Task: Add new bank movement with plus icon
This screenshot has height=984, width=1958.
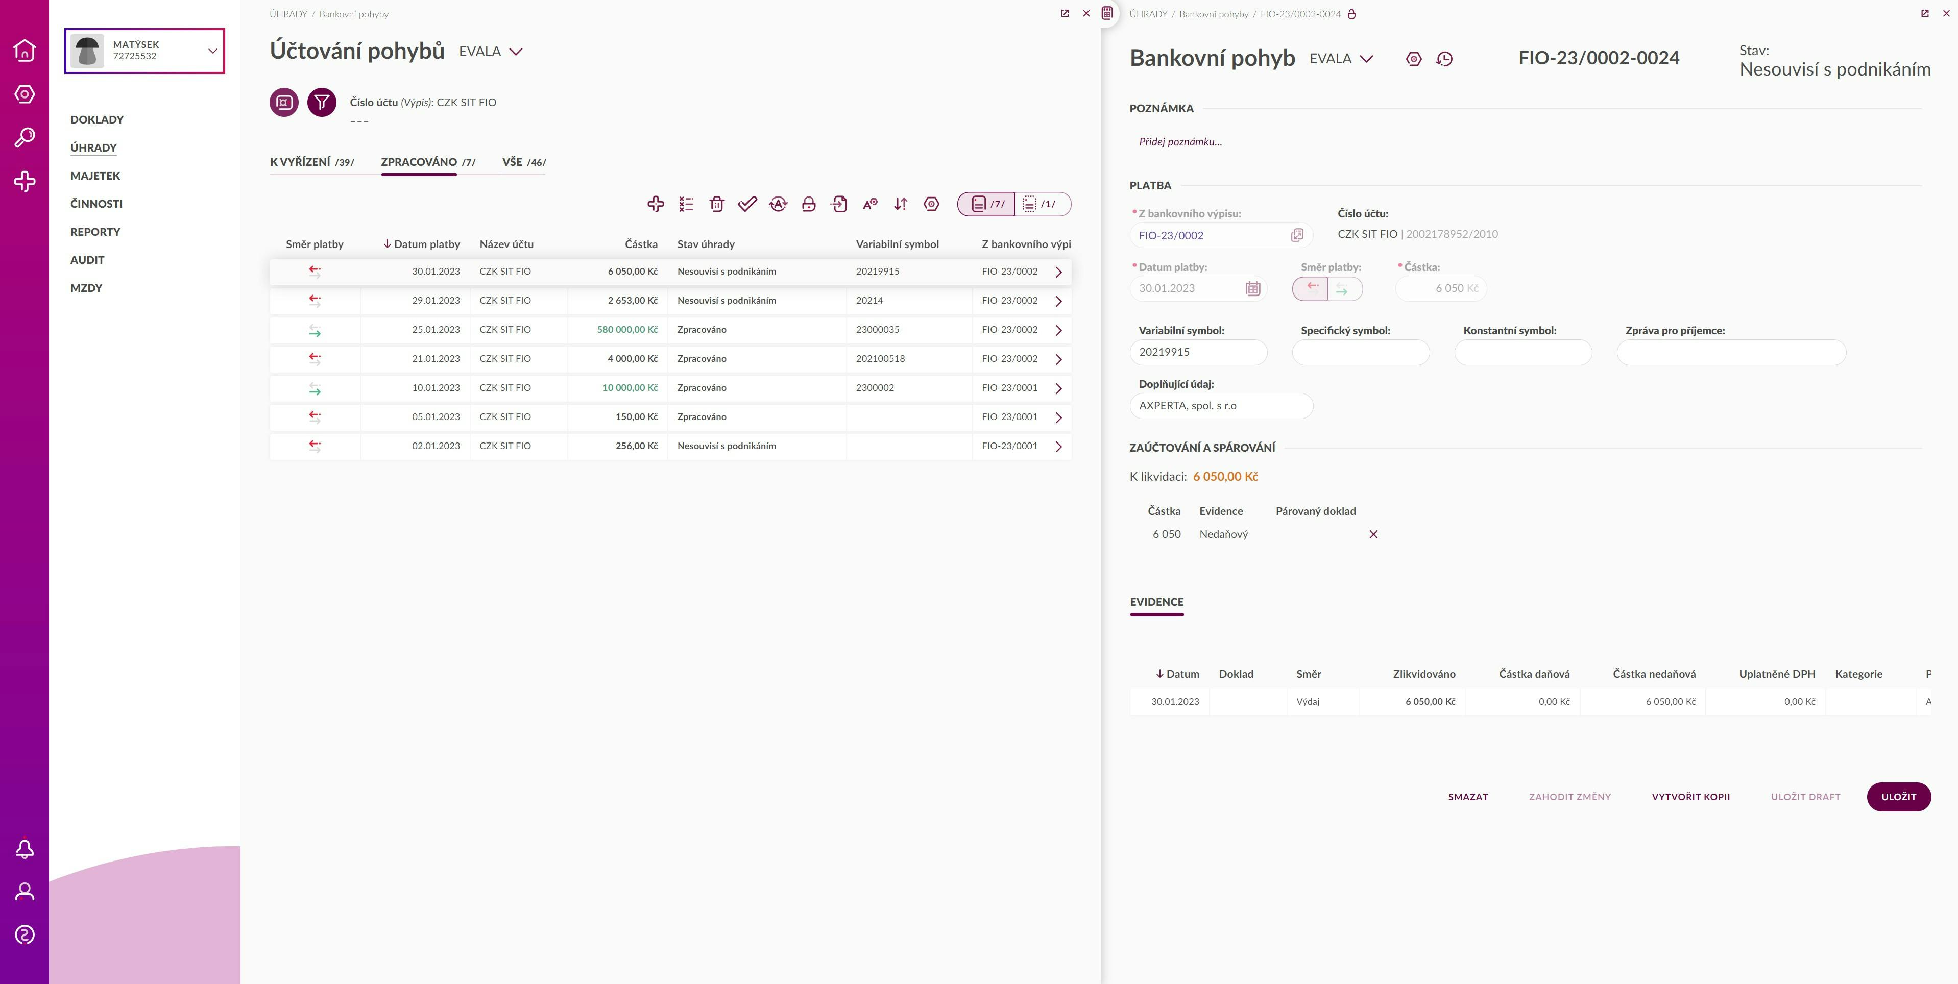Action: 655,204
